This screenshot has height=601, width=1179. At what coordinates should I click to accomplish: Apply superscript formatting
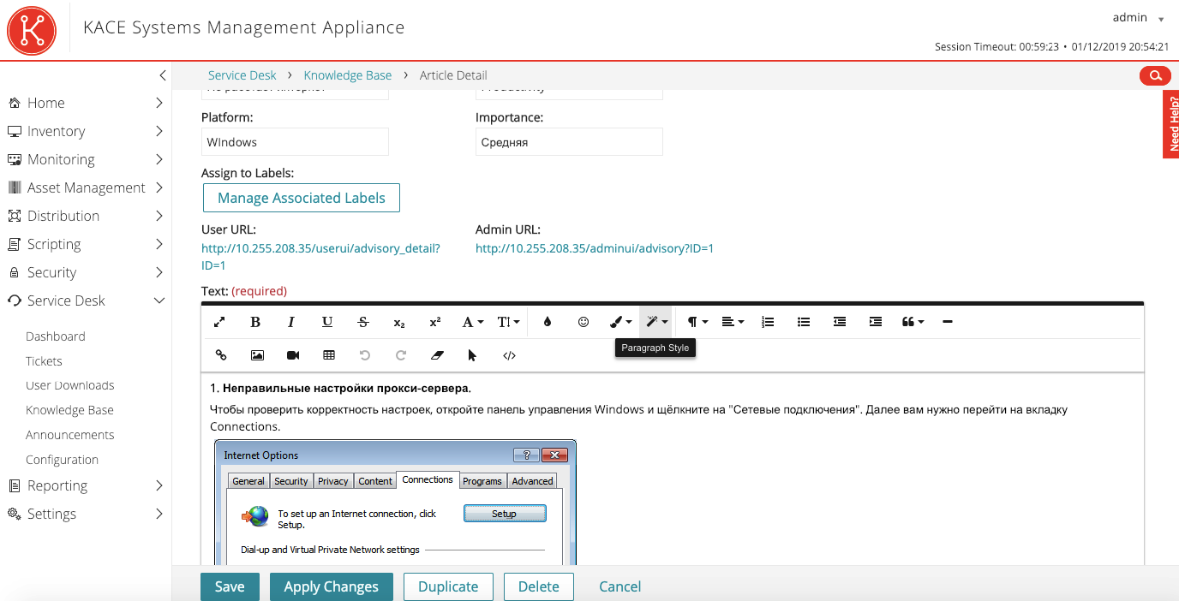point(435,322)
